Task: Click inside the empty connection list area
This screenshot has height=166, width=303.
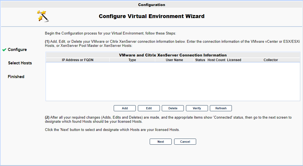Action: 173,82
